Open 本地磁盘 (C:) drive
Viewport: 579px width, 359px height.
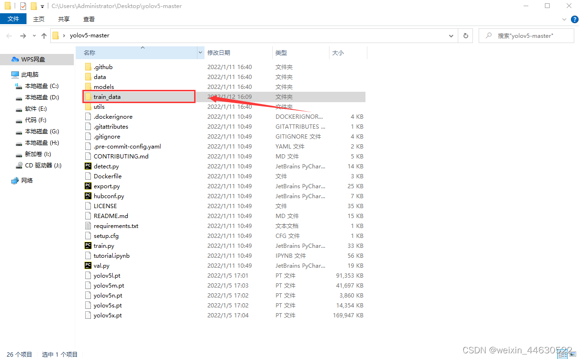(x=37, y=86)
